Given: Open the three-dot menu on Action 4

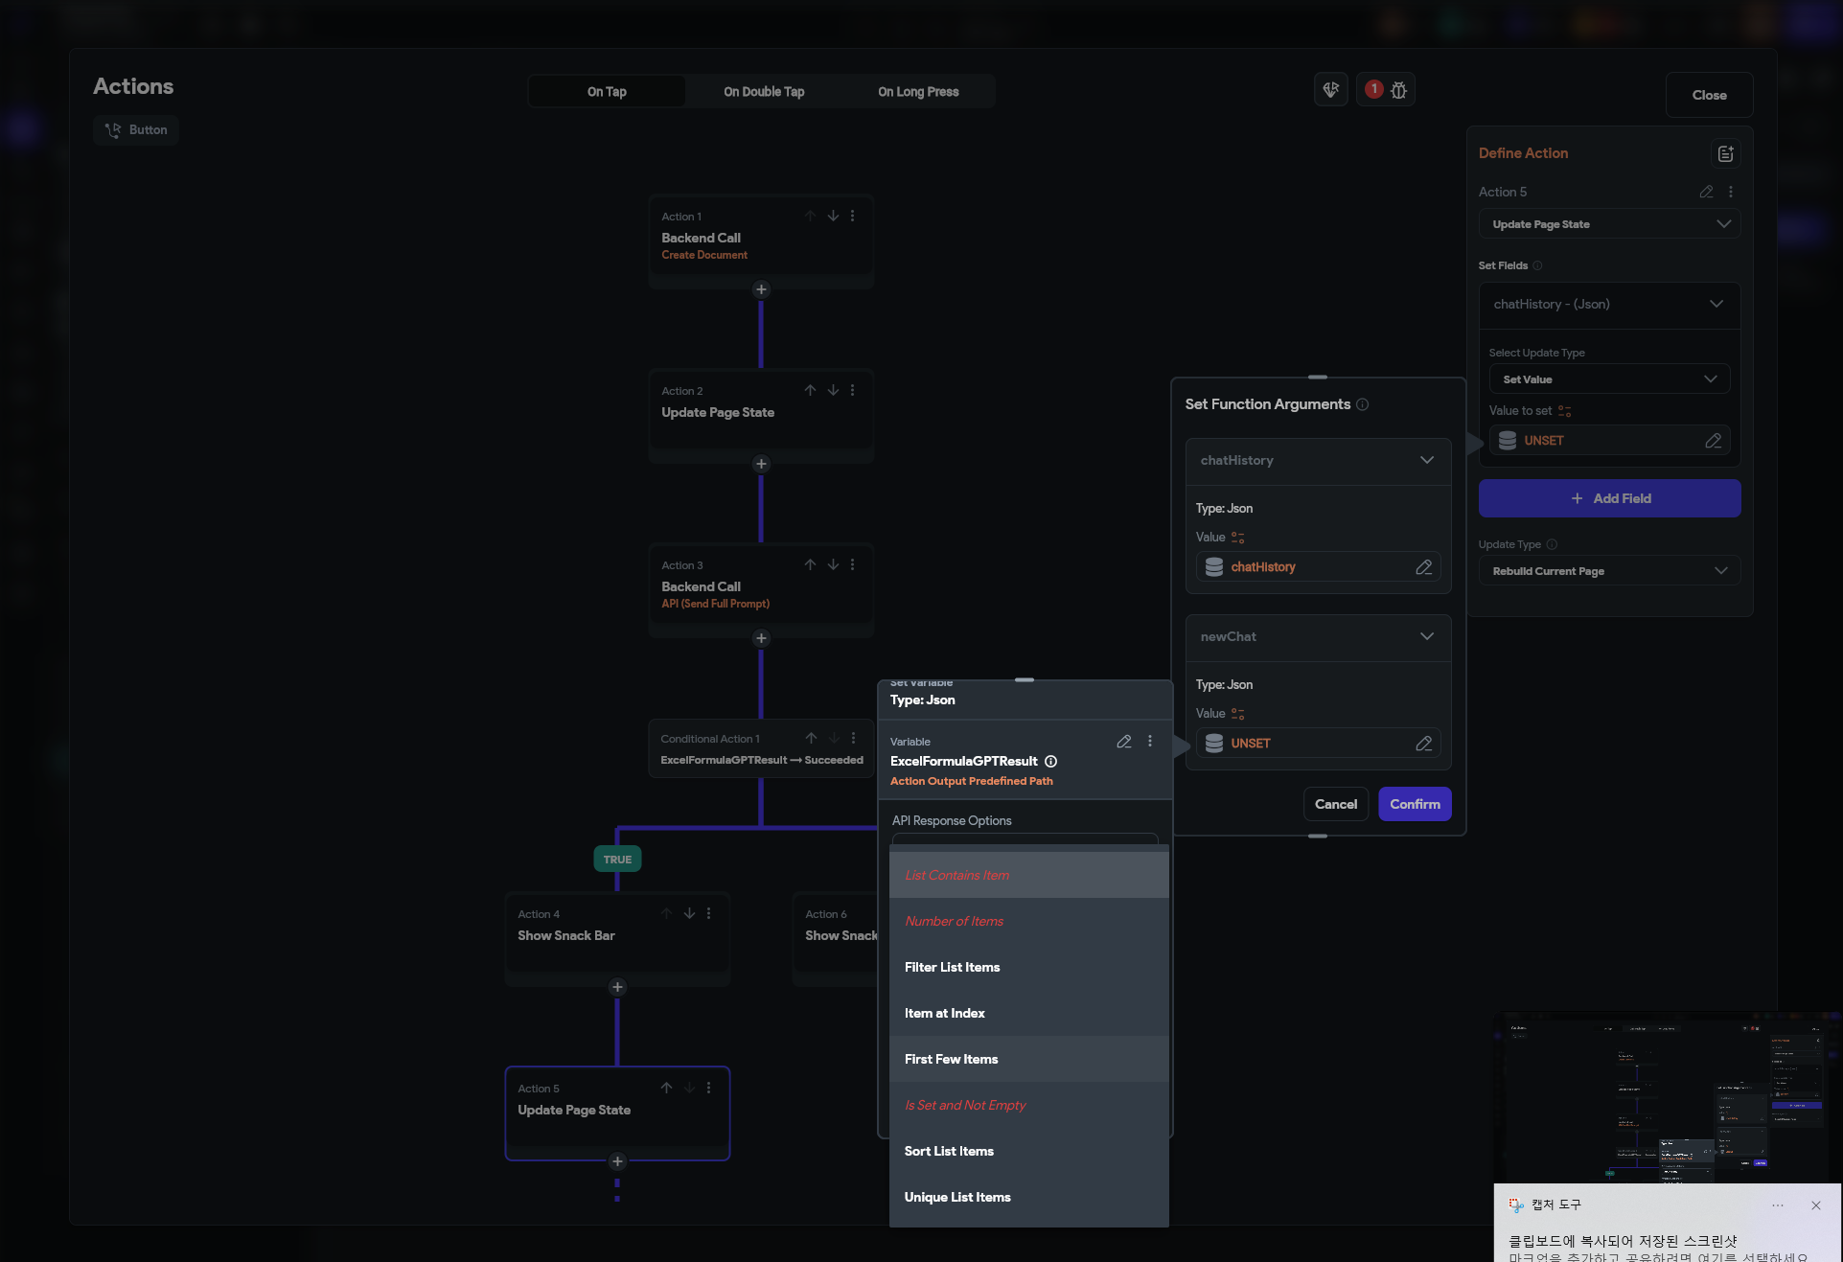Looking at the screenshot, I should [708, 914].
